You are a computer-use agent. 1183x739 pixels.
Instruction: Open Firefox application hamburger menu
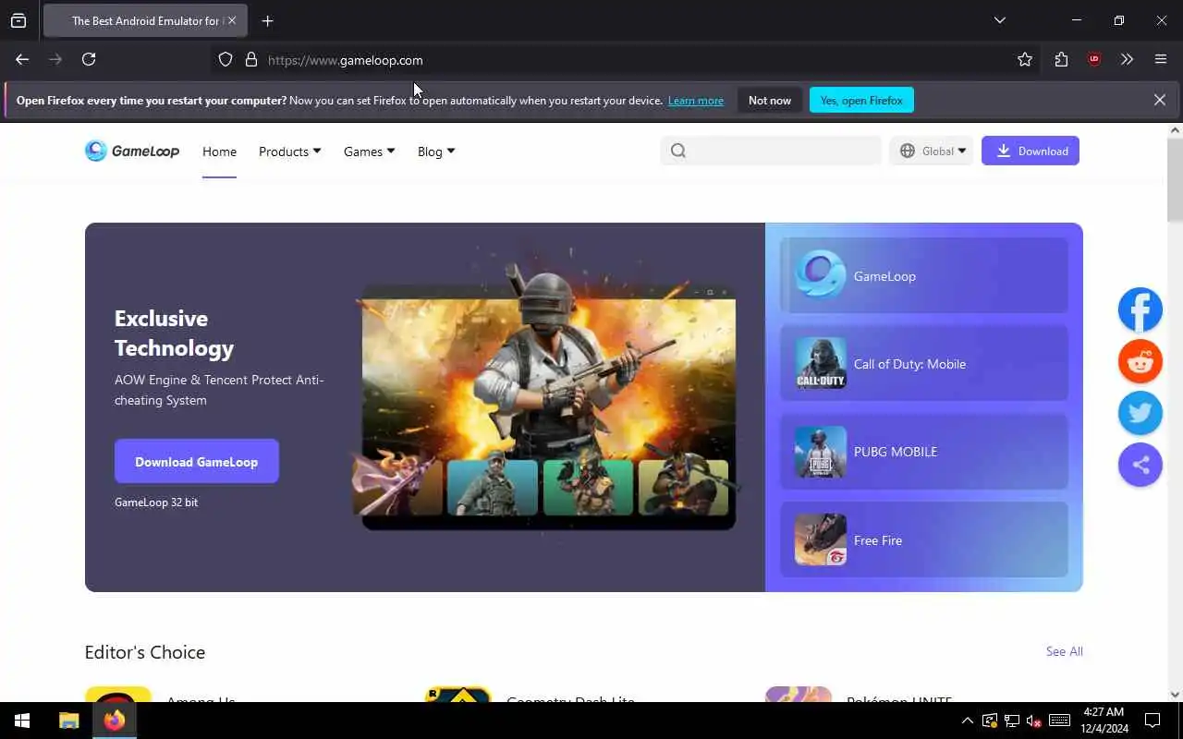pyautogui.click(x=1161, y=59)
